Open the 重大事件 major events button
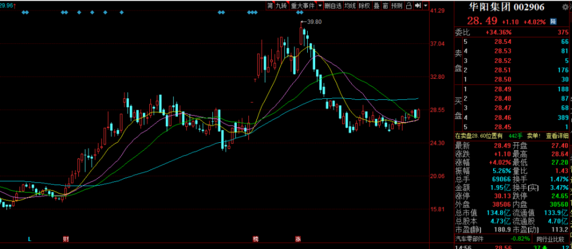The height and width of the screenshot is (249, 572). [303, 6]
